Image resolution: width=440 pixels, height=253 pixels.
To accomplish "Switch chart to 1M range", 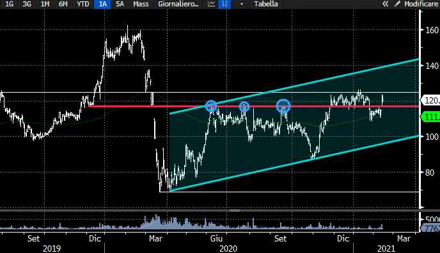I will tap(45, 4).
